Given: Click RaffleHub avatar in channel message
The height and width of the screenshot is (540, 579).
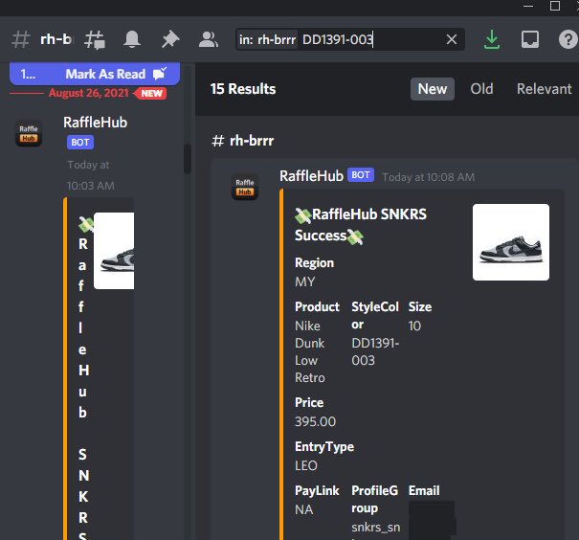Looking at the screenshot, I should pyautogui.click(x=29, y=133).
